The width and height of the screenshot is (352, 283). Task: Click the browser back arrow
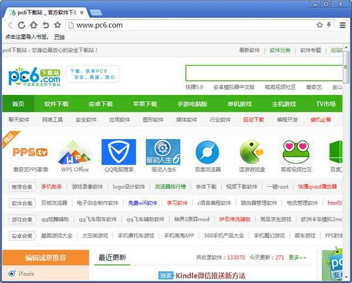pos(10,25)
